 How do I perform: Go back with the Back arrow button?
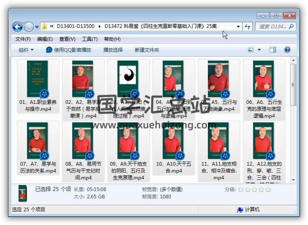tap(17, 27)
